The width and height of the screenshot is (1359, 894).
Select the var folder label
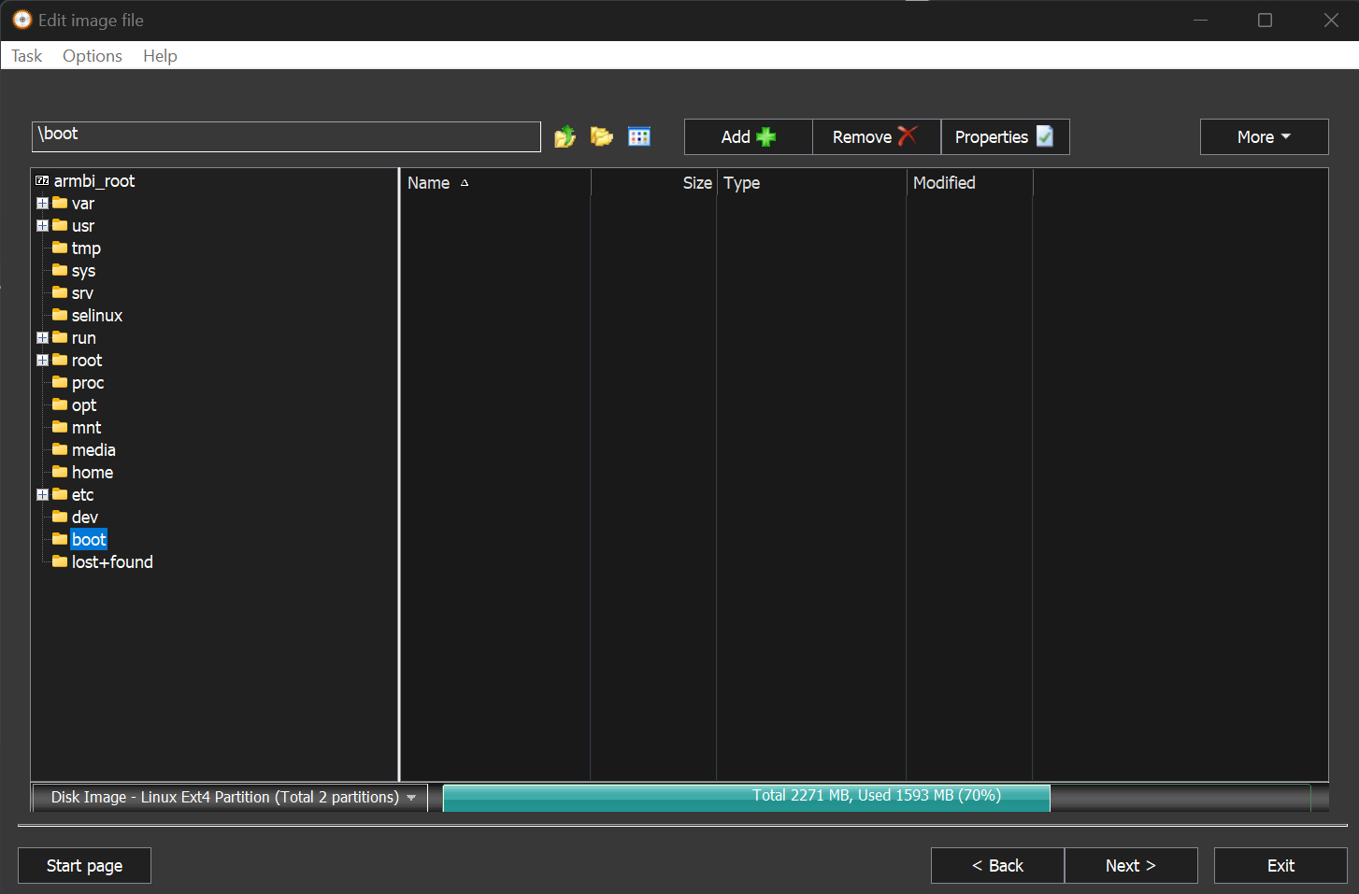(x=83, y=203)
